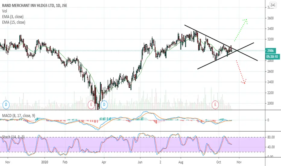
Task: Click the 3200 price axis label
Action: coord(270,39)
